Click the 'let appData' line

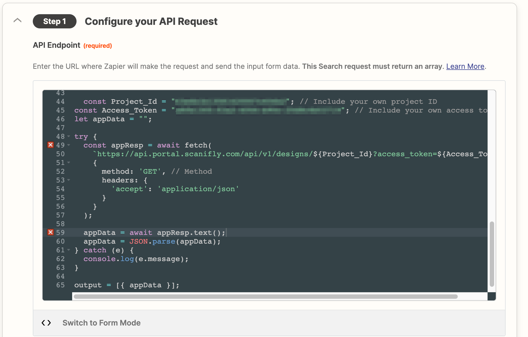pyautogui.click(x=113, y=119)
